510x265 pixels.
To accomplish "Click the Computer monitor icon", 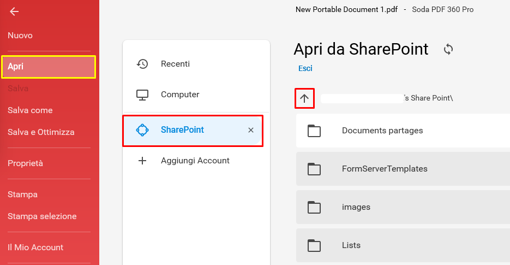I will click(x=142, y=95).
